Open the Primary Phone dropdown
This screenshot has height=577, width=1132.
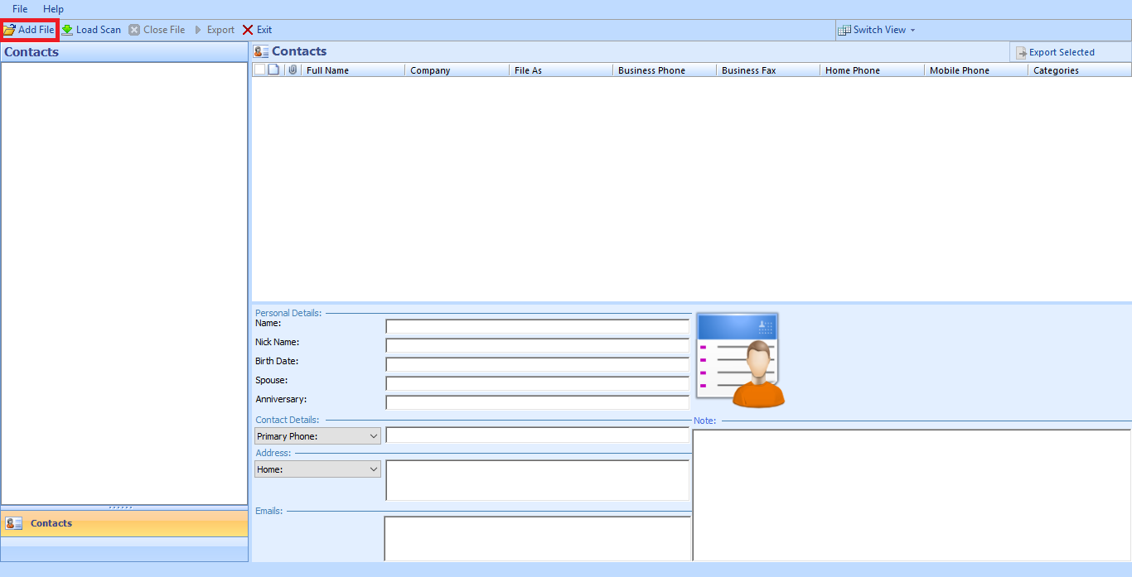click(317, 436)
